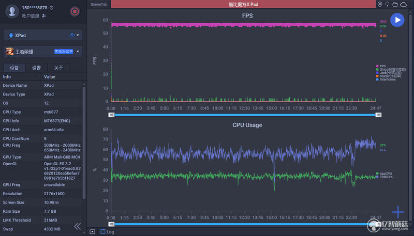Toggle the Stutter series in the FPS legend
Screen dimensions: 414x236
[x=389, y=76]
